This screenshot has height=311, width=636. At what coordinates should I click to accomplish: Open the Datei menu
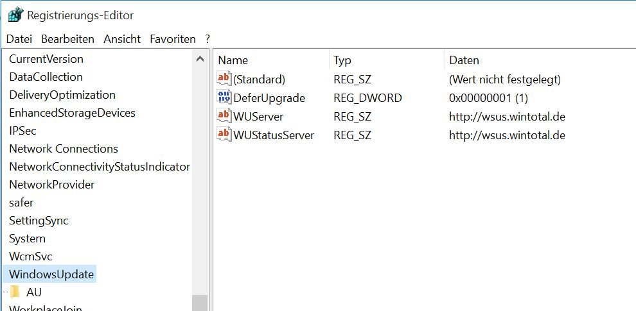click(19, 39)
